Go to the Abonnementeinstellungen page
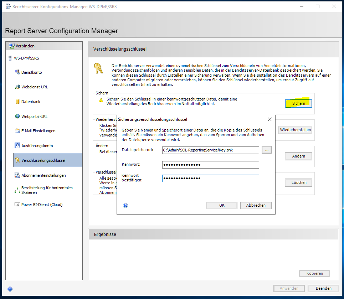This screenshot has height=299, width=344. [x=43, y=175]
